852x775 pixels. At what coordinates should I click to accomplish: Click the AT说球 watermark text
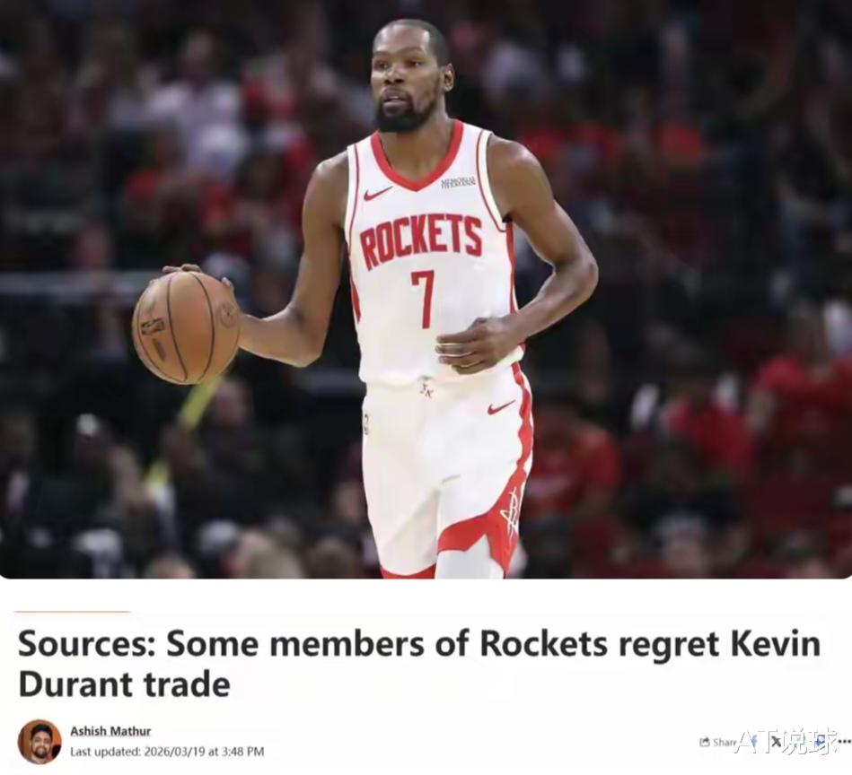786,741
